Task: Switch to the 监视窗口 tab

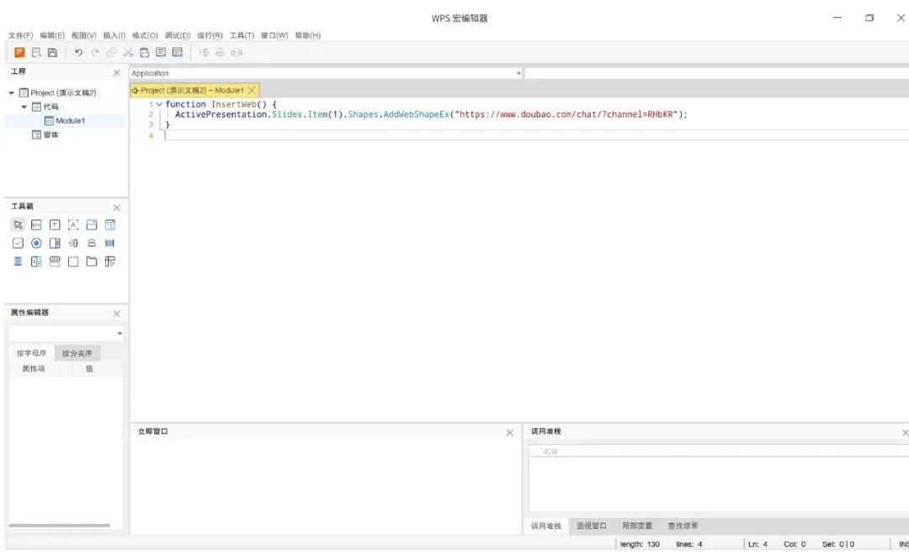Action: 592,526
